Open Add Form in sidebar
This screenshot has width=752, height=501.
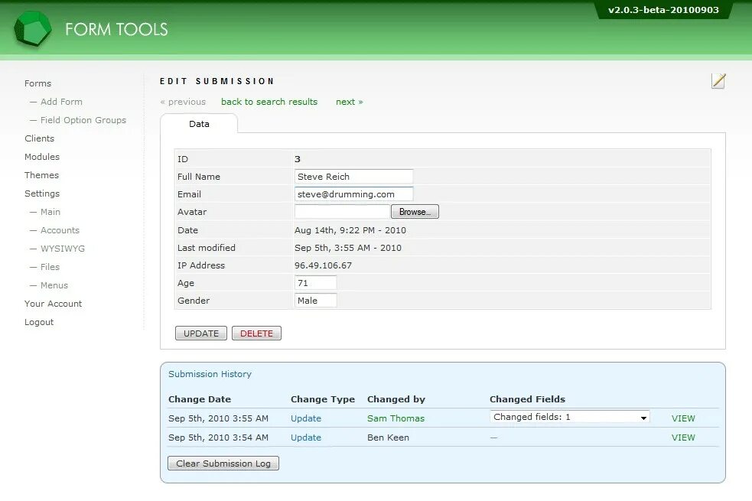(61, 102)
